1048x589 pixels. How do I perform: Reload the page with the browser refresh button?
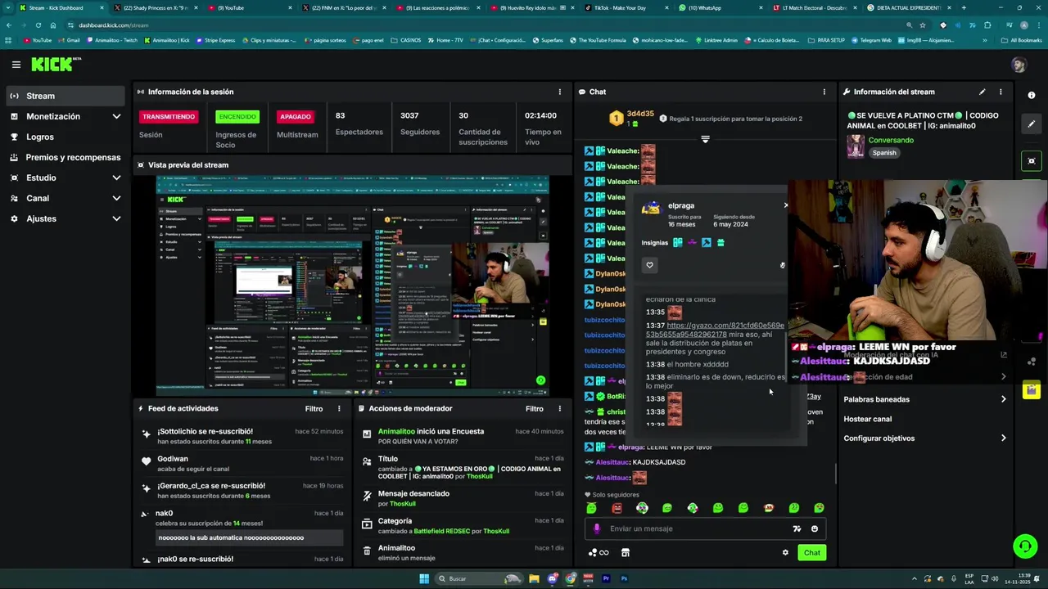point(38,25)
